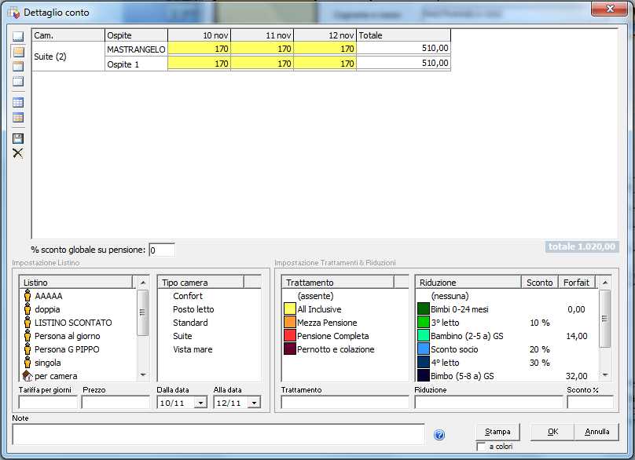Select the red Pensione Completa swatch
Image resolution: width=635 pixels, height=460 pixels.
click(289, 336)
